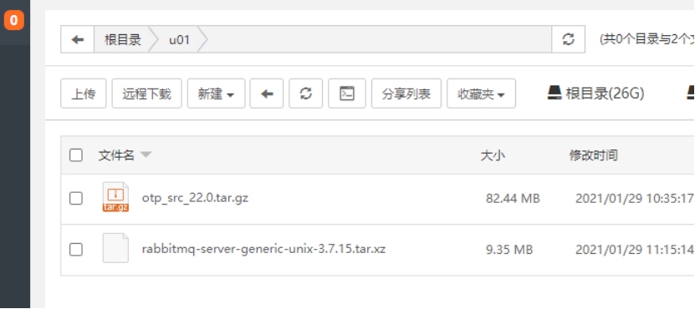Click the root directory disk icon
This screenshot has width=695, height=309.
point(554,93)
